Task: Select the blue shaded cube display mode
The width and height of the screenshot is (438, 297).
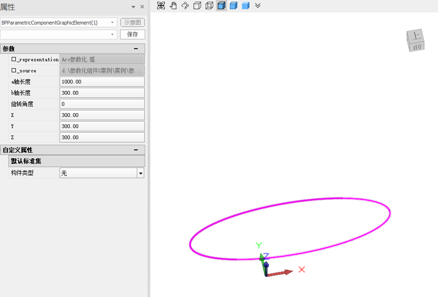Action: coord(234,6)
